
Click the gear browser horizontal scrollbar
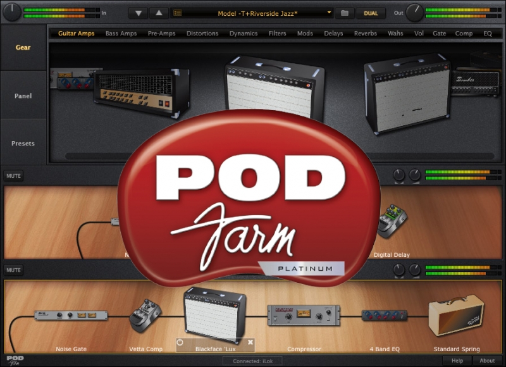[x=280, y=156]
